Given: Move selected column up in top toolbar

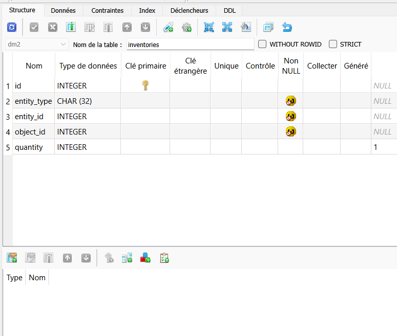Looking at the screenshot, I should pyautogui.click(x=127, y=27).
